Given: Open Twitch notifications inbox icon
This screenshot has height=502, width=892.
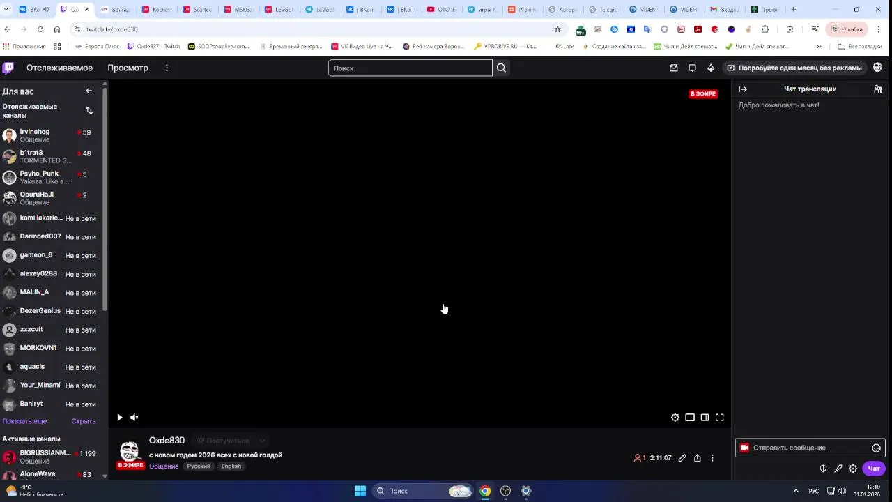Looking at the screenshot, I should [x=692, y=68].
